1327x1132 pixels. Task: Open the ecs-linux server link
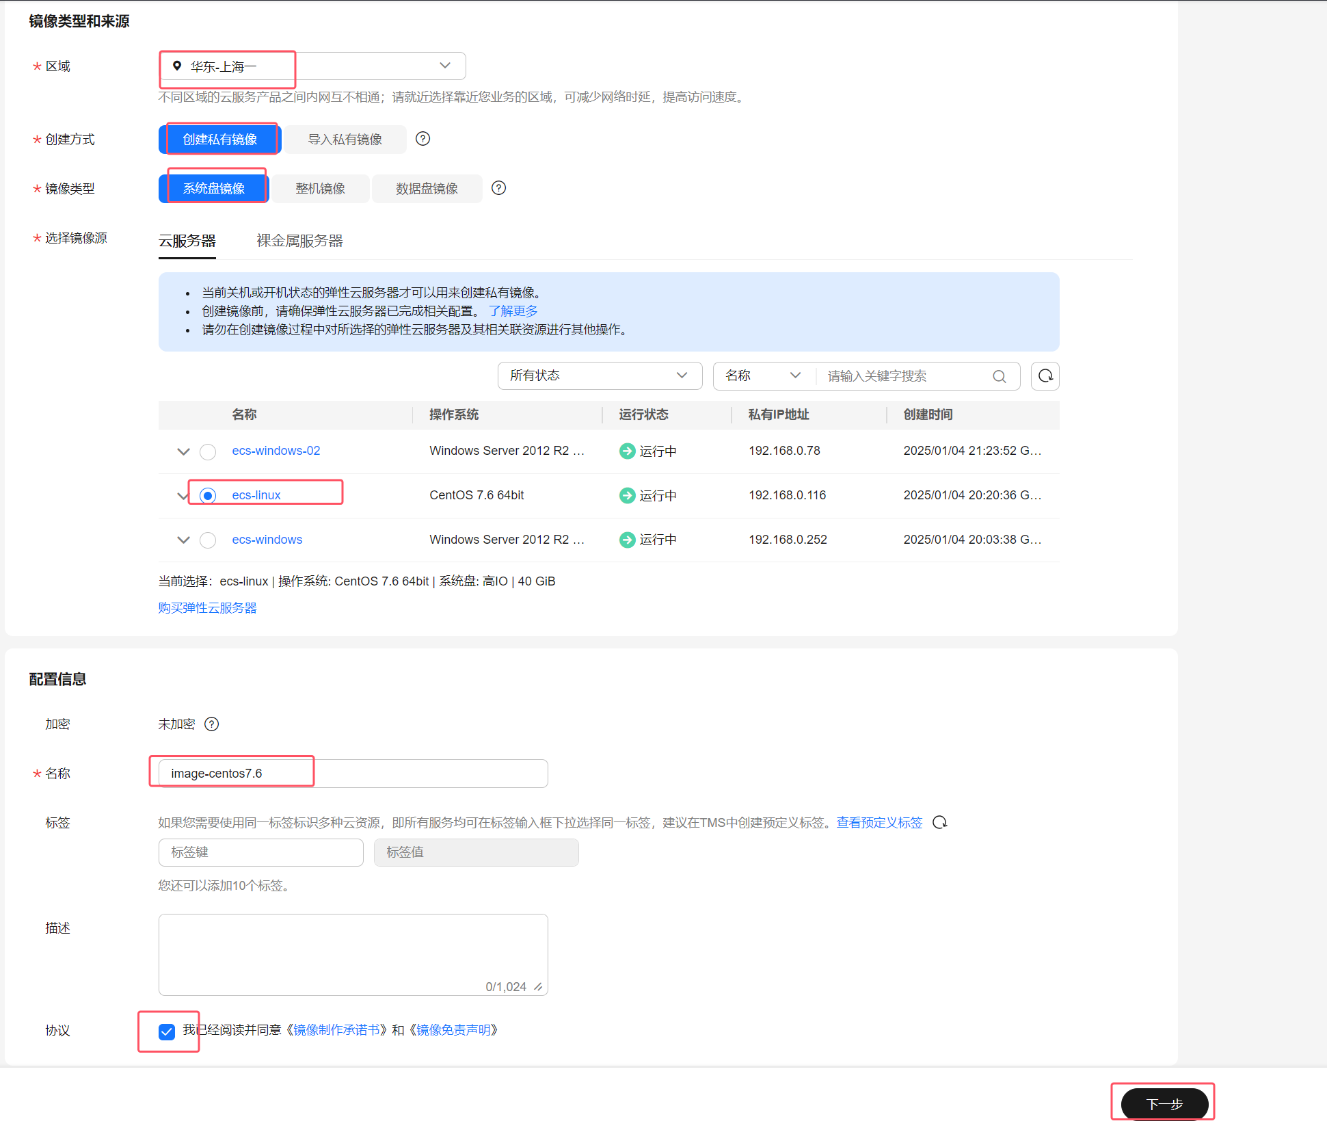tap(256, 495)
